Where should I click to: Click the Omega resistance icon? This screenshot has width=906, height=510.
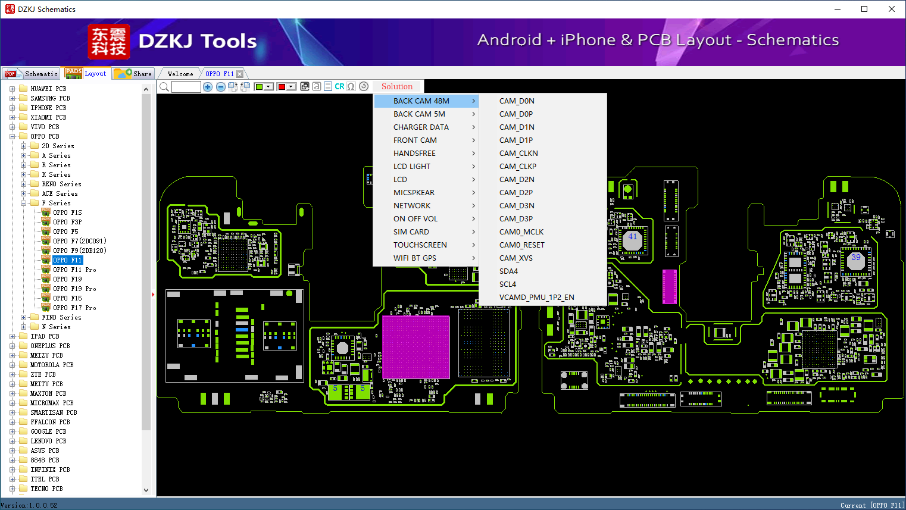(351, 87)
